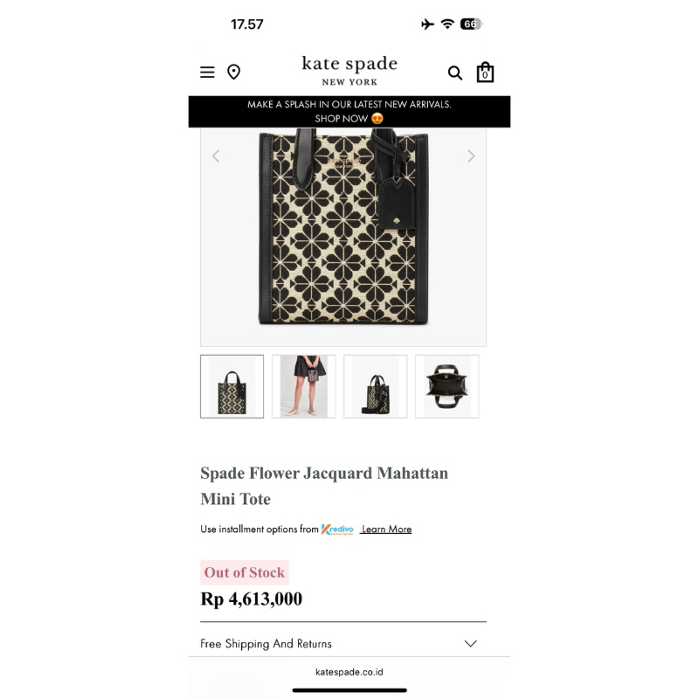Tap the Wi-Fi status icon

[447, 24]
